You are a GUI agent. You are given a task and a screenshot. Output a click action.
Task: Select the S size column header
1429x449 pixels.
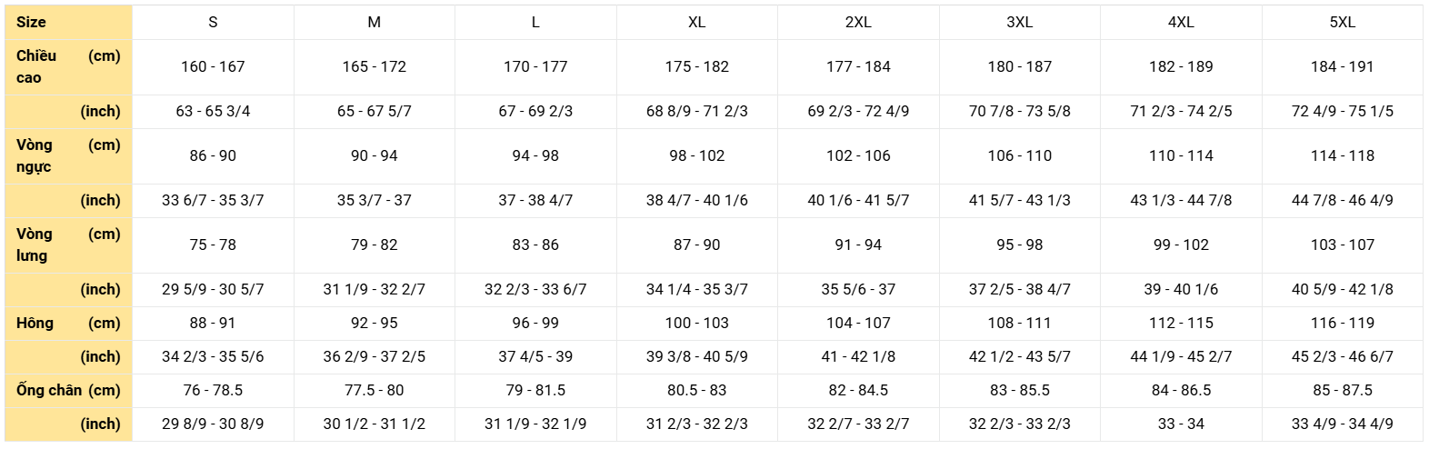pyautogui.click(x=213, y=22)
